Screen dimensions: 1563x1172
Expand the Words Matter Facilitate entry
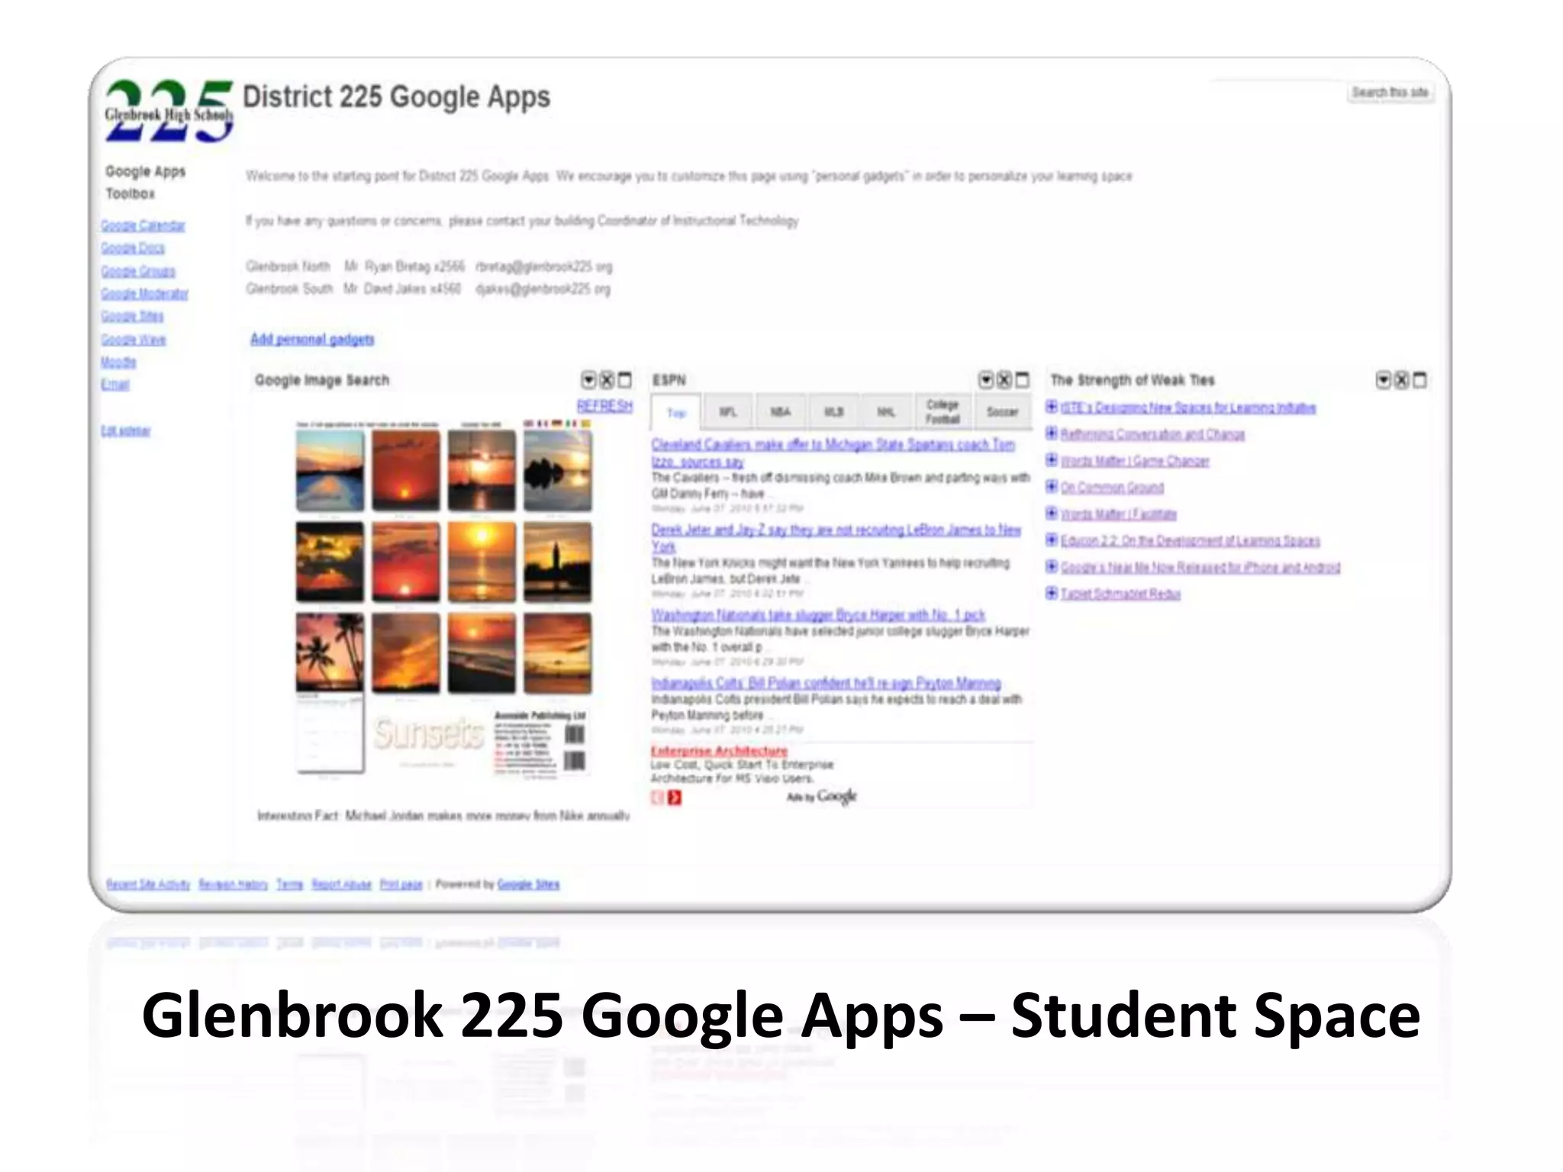point(1052,514)
